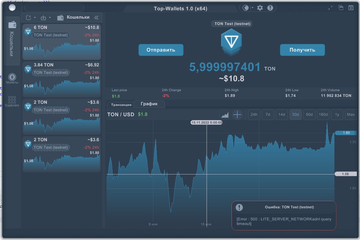Set the chart range to 90d
This screenshot has height=240, width=360.
coord(309,114)
